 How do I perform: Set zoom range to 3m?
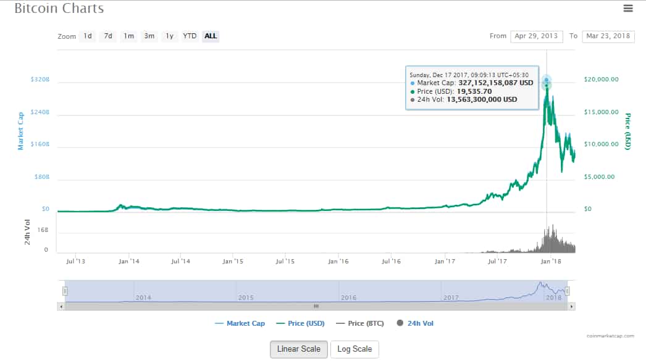click(149, 36)
